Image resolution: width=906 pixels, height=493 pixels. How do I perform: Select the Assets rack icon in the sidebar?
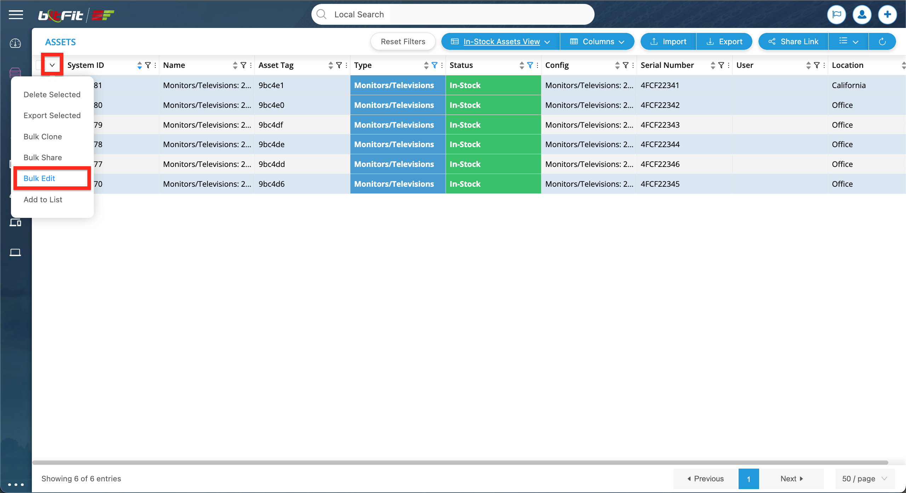15,72
